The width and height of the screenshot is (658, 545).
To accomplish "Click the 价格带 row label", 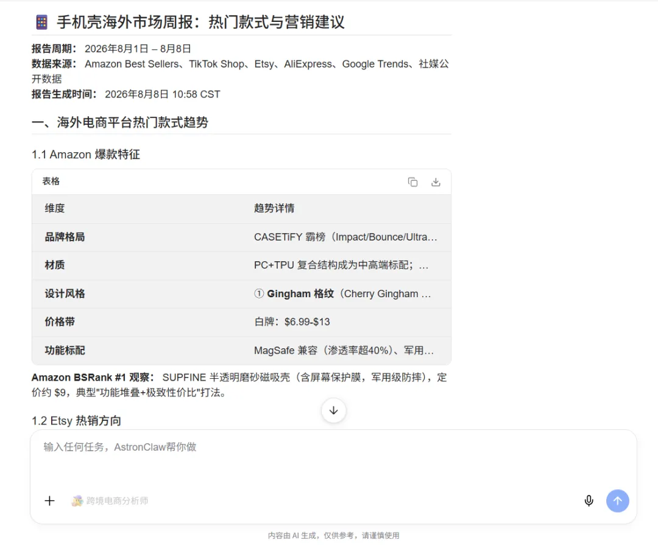I will pos(60,322).
